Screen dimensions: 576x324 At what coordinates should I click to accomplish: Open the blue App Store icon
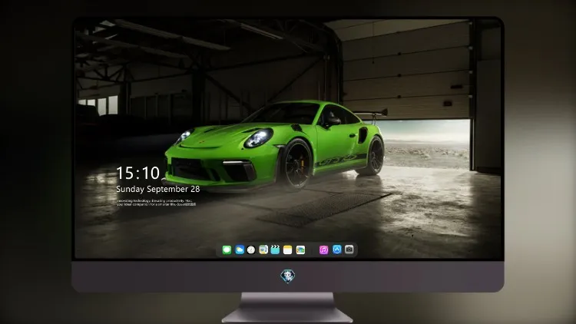337,250
